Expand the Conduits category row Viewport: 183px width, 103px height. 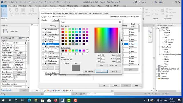point(43,51)
